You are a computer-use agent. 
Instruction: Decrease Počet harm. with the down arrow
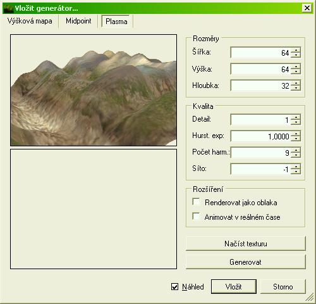[296, 155]
